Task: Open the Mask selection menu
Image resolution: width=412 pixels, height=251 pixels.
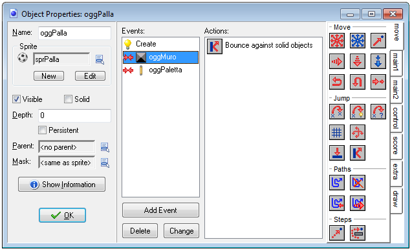Action: coord(105,163)
